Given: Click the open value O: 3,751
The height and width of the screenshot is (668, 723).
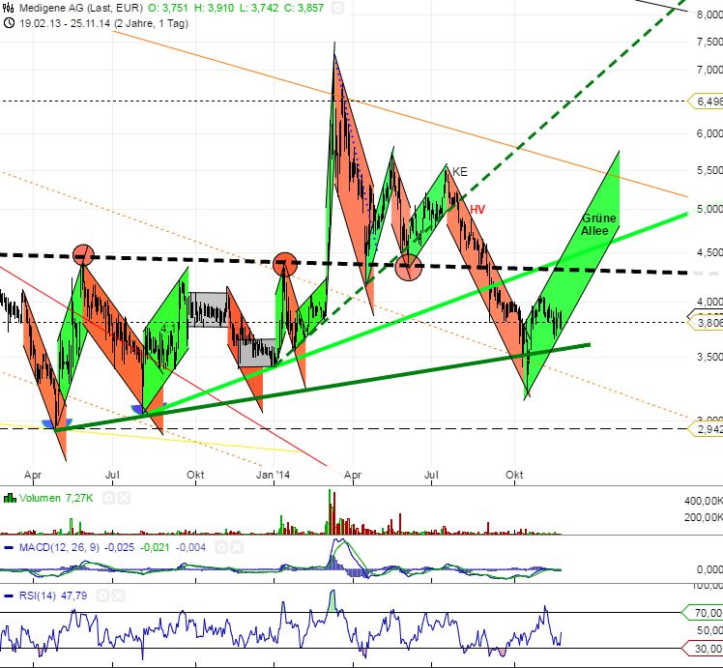Looking at the screenshot, I should click(169, 8).
